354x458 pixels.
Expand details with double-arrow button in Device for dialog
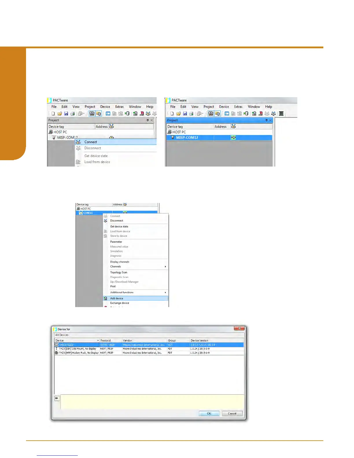click(x=57, y=398)
